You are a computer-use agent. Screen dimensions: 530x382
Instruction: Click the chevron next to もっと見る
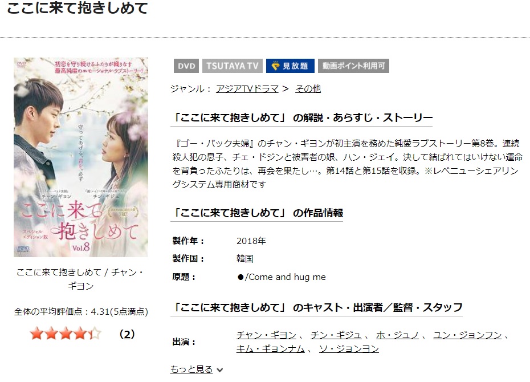click(220, 370)
